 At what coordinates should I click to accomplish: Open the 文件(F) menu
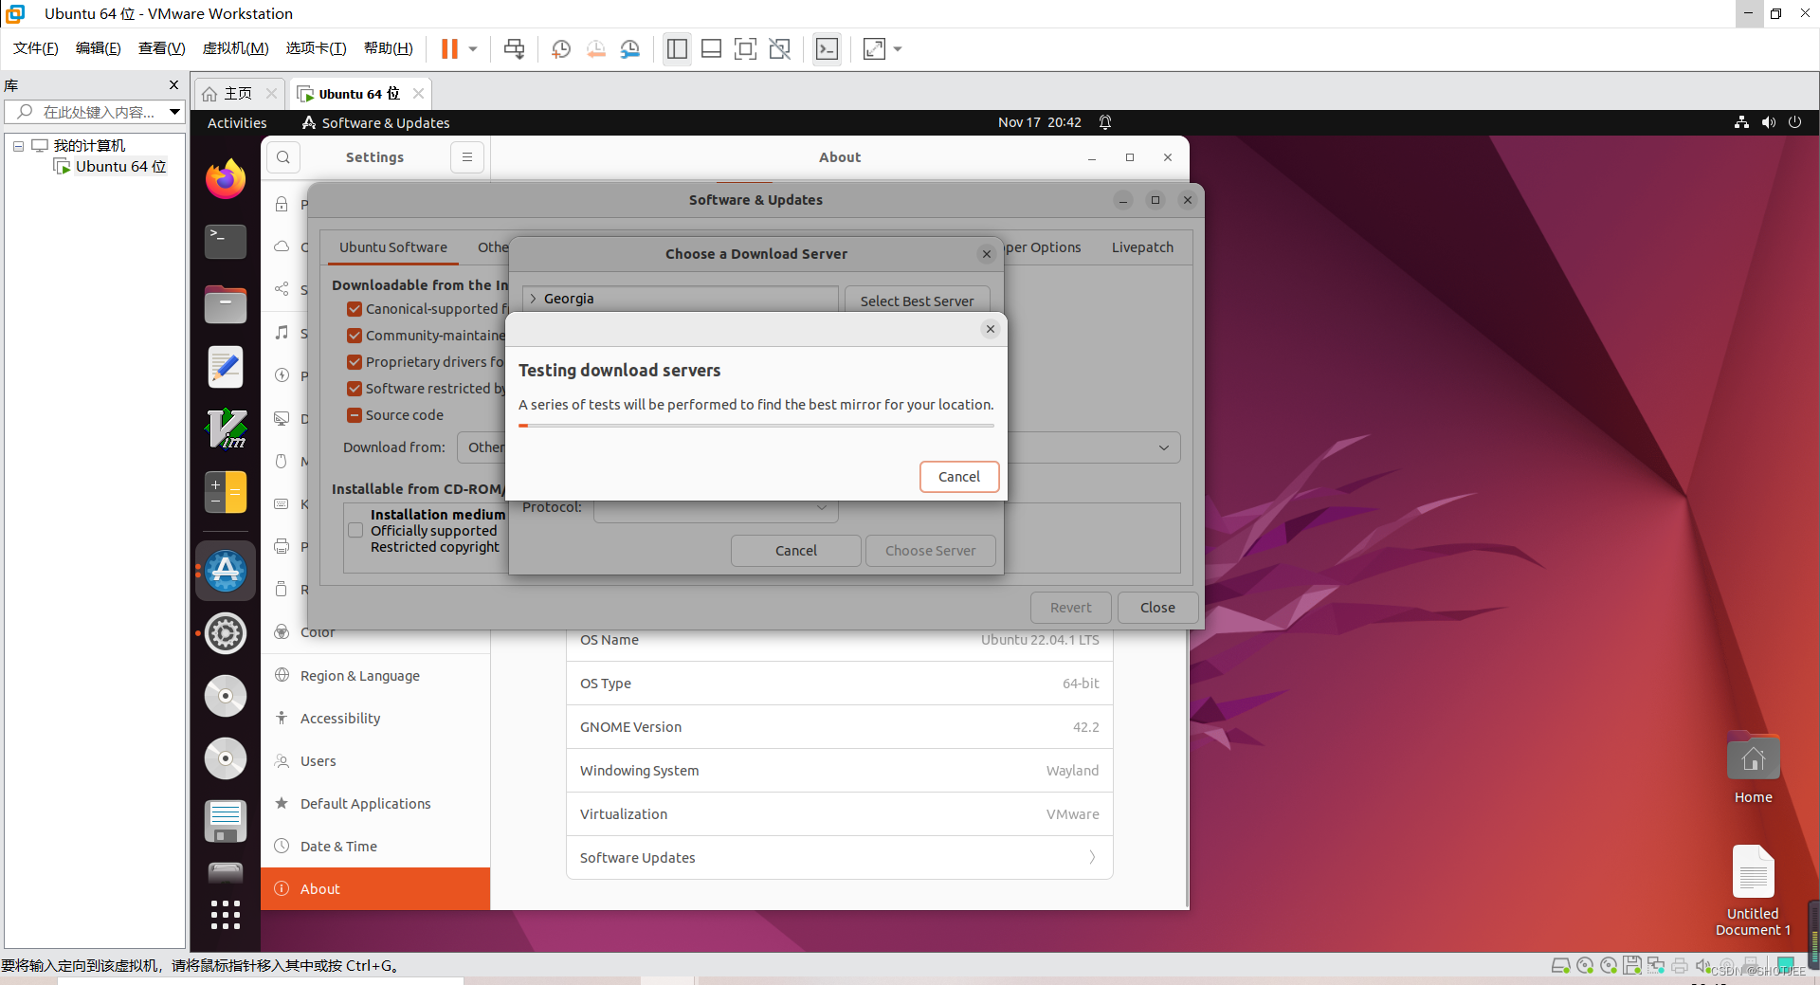(36, 48)
